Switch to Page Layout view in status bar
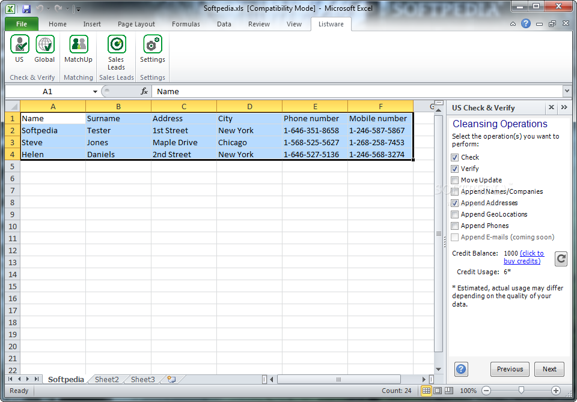The height and width of the screenshot is (402, 577). (x=438, y=391)
